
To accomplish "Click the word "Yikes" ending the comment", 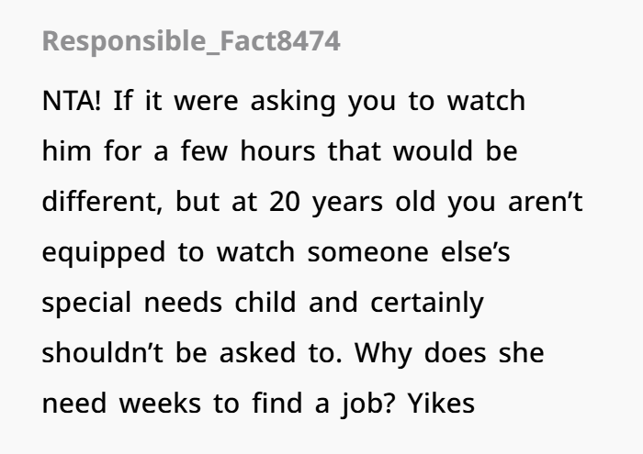I will coord(441,404).
